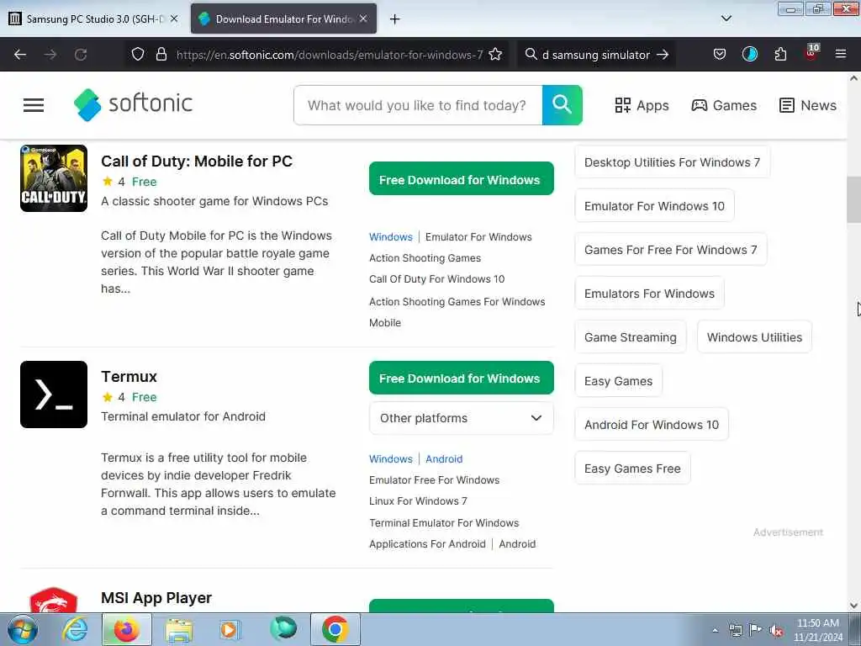
Task: Click the Firefox taskbar icon
Action: 126,629
